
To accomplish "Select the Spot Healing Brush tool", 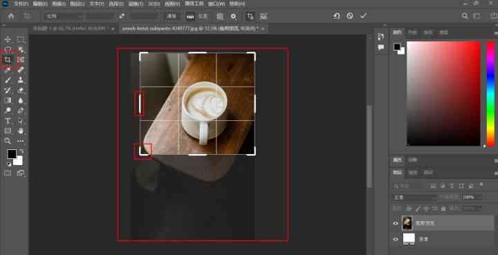I will pos(21,70).
